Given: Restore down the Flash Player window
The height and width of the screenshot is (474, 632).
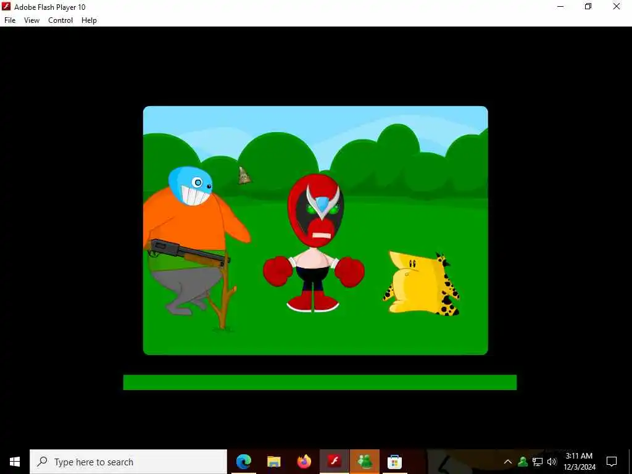Looking at the screenshot, I should point(588,6).
